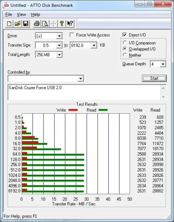Click the red Write legend swatch
Screen dimensions: 174x222
[73, 110]
